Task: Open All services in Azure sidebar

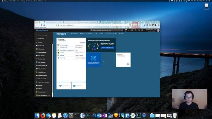Action: [x=40, y=38]
